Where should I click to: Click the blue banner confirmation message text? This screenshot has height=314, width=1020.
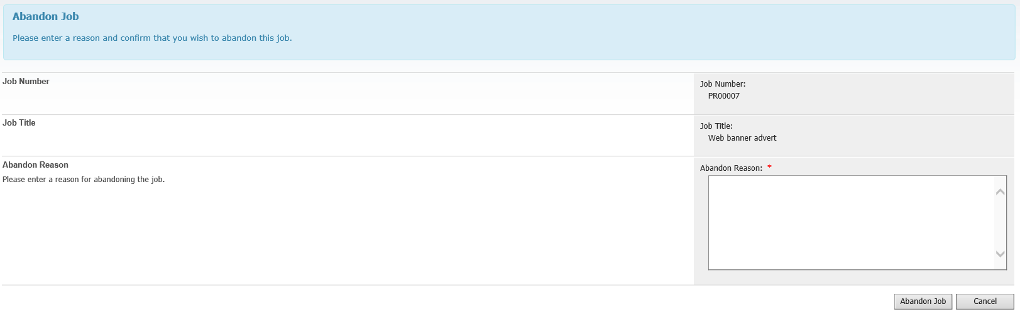click(152, 38)
